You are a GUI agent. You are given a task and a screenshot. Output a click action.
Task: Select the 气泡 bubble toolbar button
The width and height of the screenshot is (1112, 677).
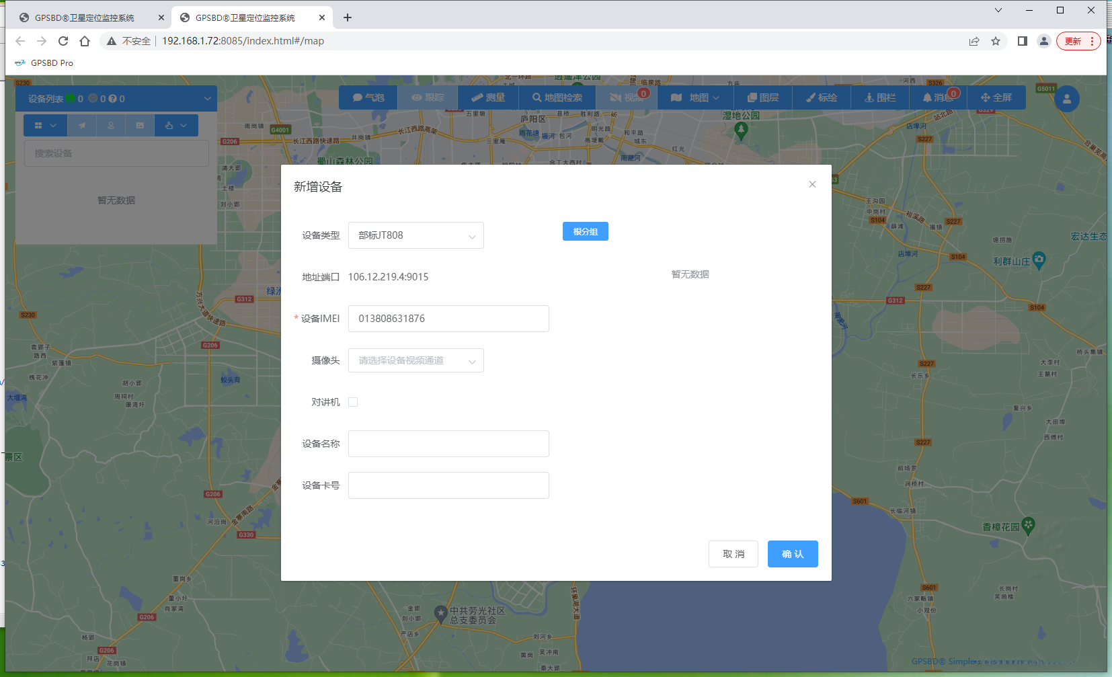point(368,97)
